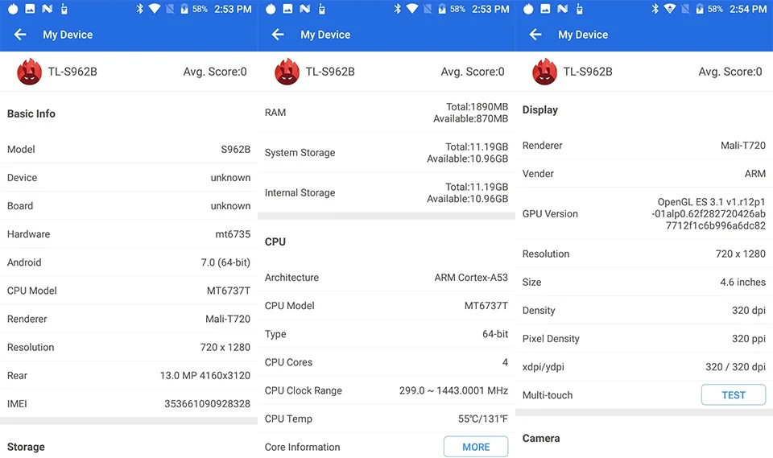
Task: Tap Bluetooth status icon on Basic Info screen
Action: (x=140, y=9)
